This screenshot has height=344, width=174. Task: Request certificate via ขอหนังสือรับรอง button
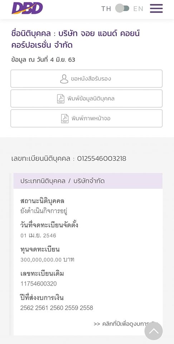click(87, 78)
